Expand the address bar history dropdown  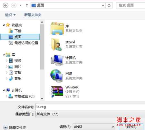[103, 5]
